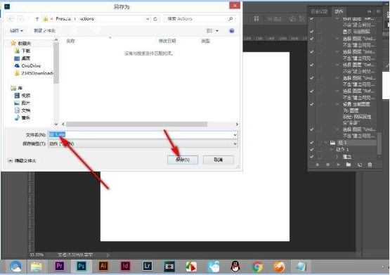
Task: Go up one folder level with the up arrow
Action: pyautogui.click(x=37, y=19)
